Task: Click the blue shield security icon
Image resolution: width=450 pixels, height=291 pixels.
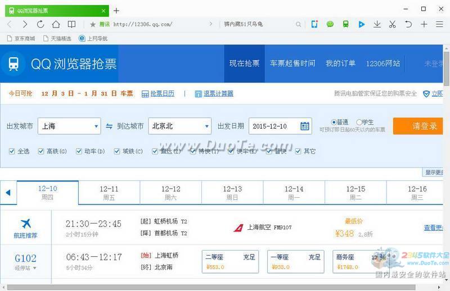Action: tap(426, 94)
